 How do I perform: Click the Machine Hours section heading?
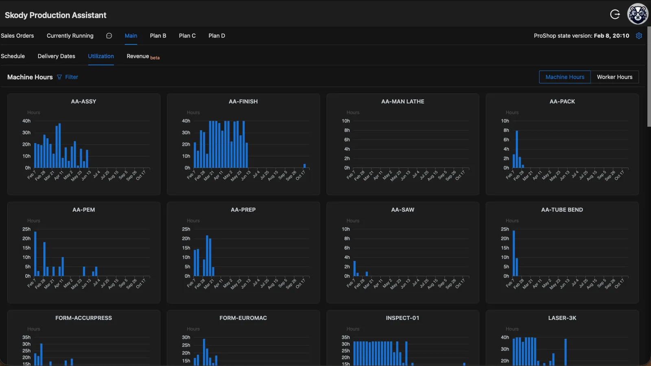pos(30,77)
